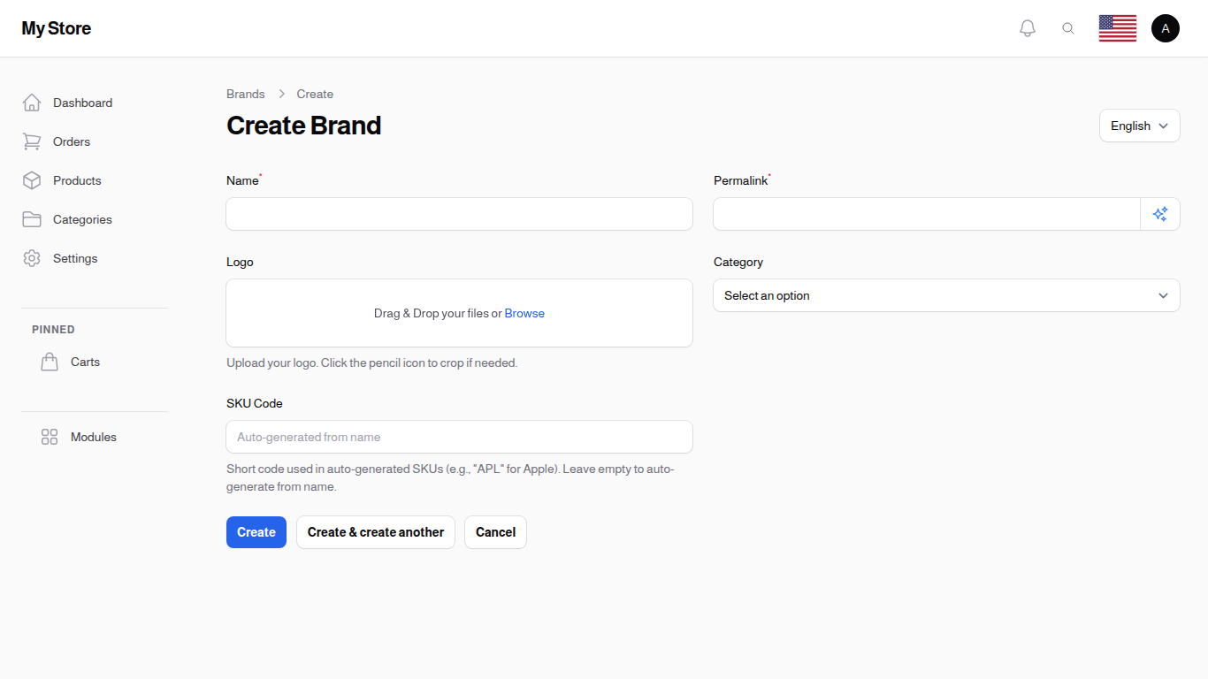The image size is (1208, 679).
Task: Open the notifications bell
Action: [x=1028, y=27]
